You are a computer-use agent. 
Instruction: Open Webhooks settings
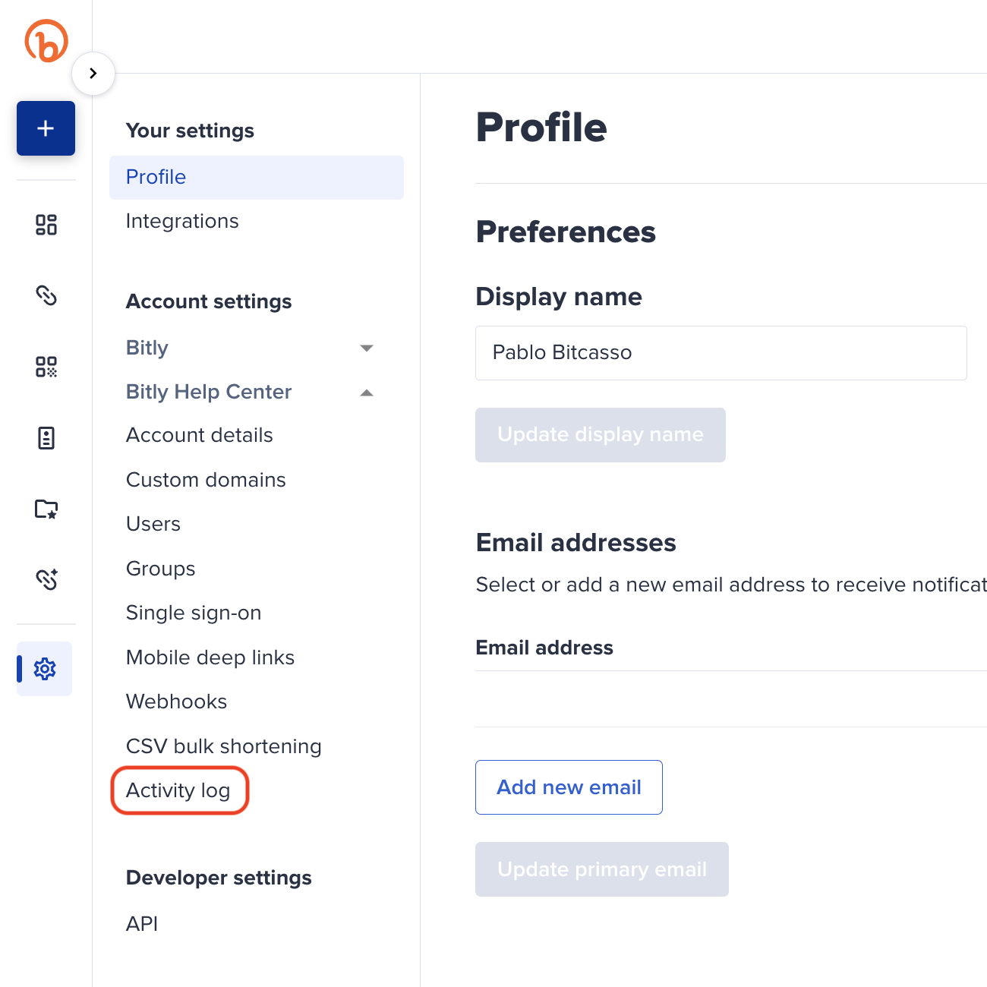coord(177,702)
